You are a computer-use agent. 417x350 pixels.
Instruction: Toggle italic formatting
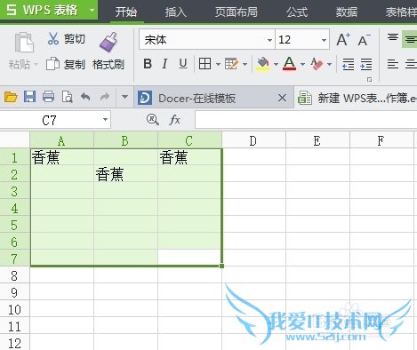[x=164, y=64]
